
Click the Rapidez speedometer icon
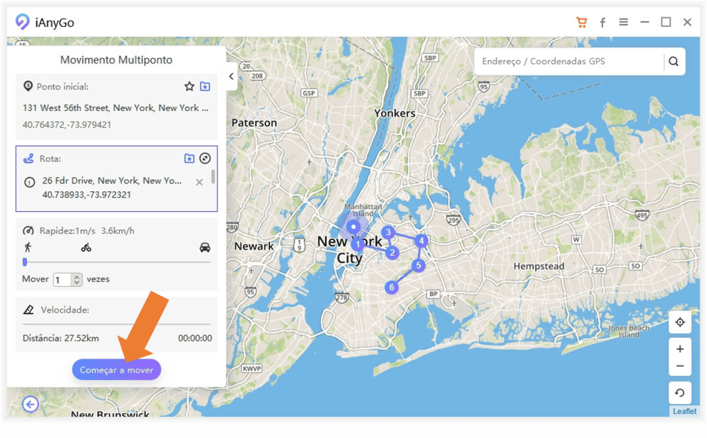[x=28, y=230]
